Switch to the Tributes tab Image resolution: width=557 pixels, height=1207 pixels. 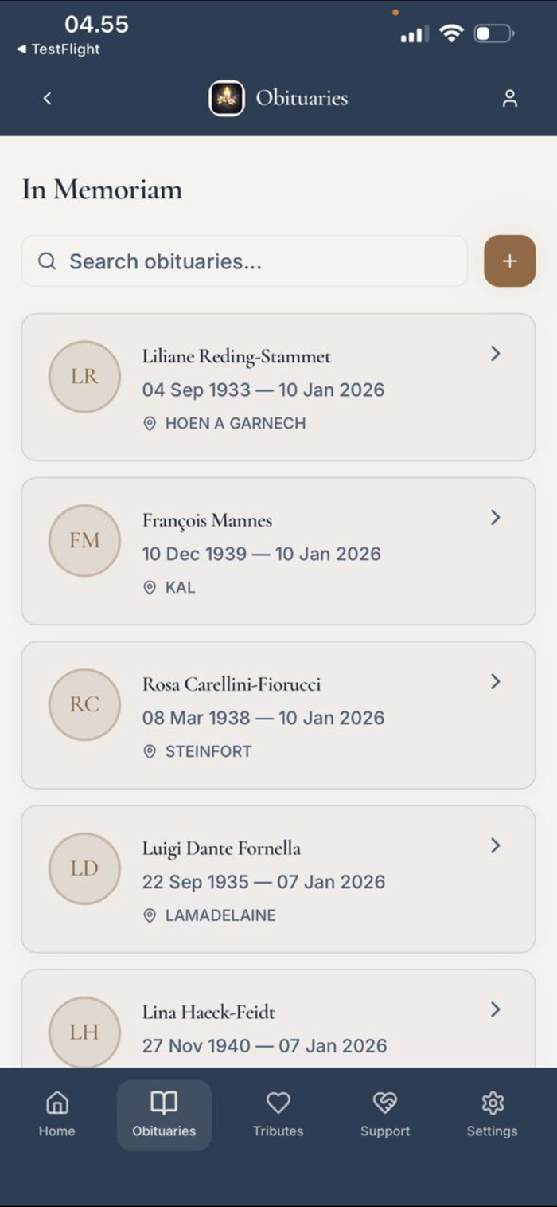coord(278,1114)
